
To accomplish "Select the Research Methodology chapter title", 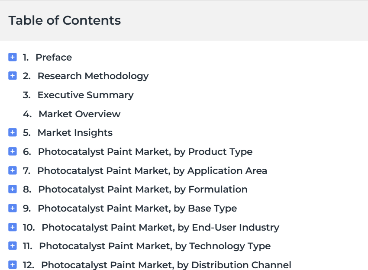I will pos(93,76).
